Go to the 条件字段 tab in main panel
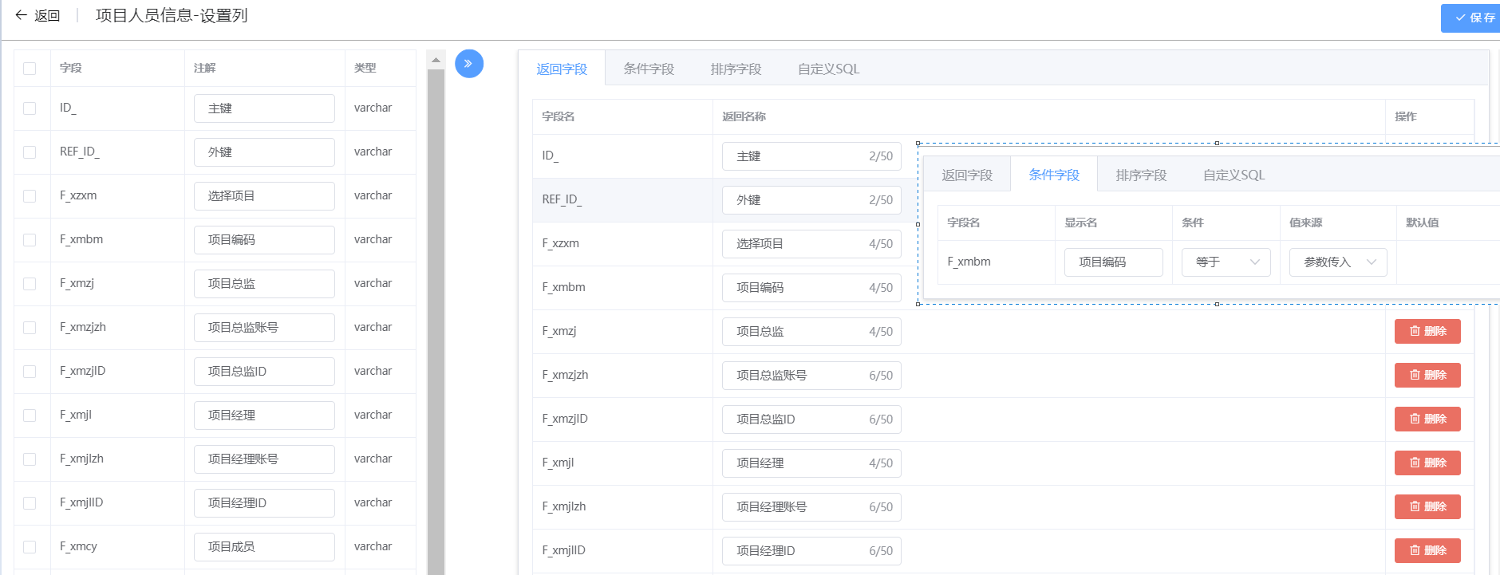1500x575 pixels. [649, 69]
